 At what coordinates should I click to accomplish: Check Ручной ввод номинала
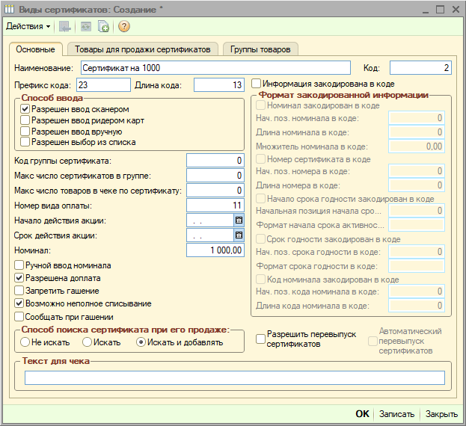[x=19, y=265]
